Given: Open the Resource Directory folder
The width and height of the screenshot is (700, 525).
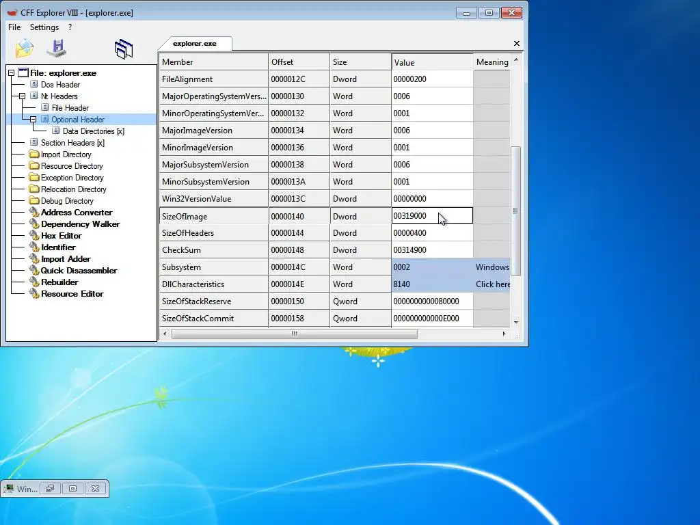Looking at the screenshot, I should [72, 165].
